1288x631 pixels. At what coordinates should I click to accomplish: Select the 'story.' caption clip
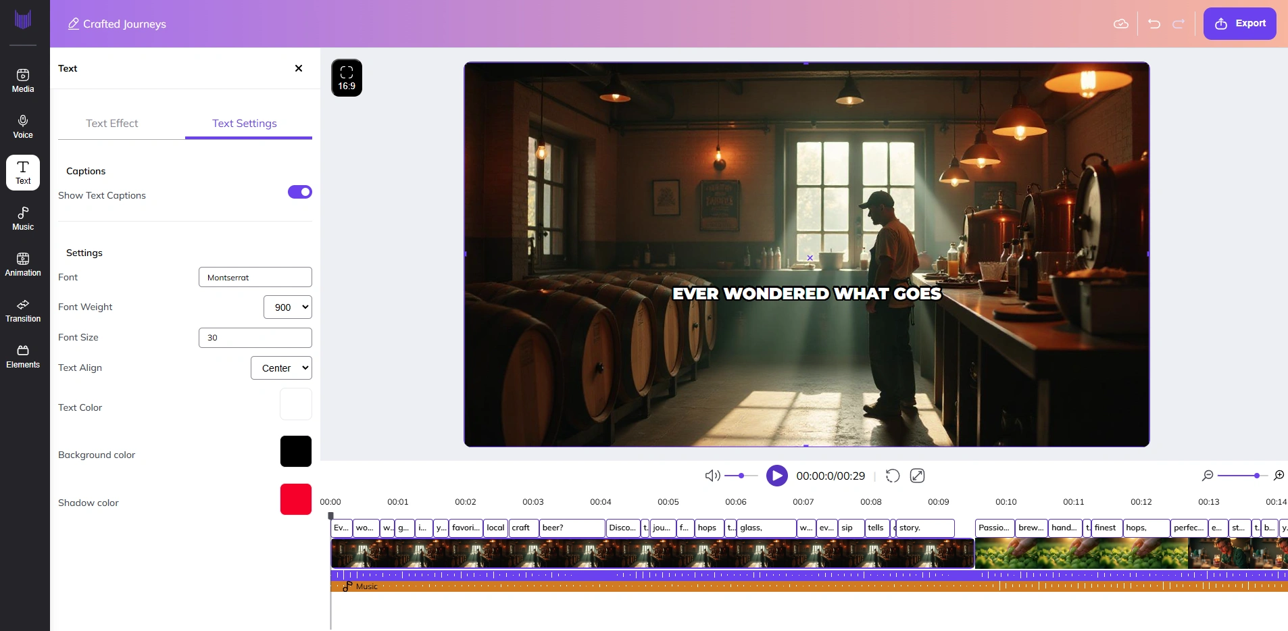pyautogui.click(x=925, y=528)
